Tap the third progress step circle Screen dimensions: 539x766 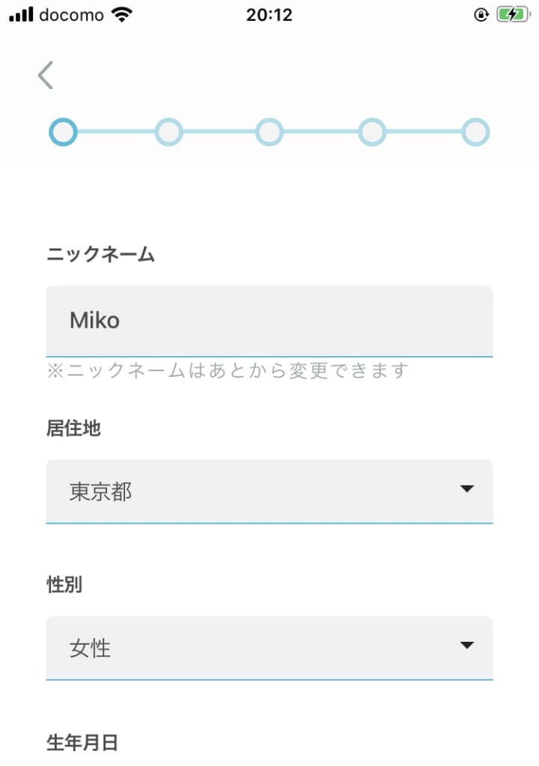[x=269, y=132]
